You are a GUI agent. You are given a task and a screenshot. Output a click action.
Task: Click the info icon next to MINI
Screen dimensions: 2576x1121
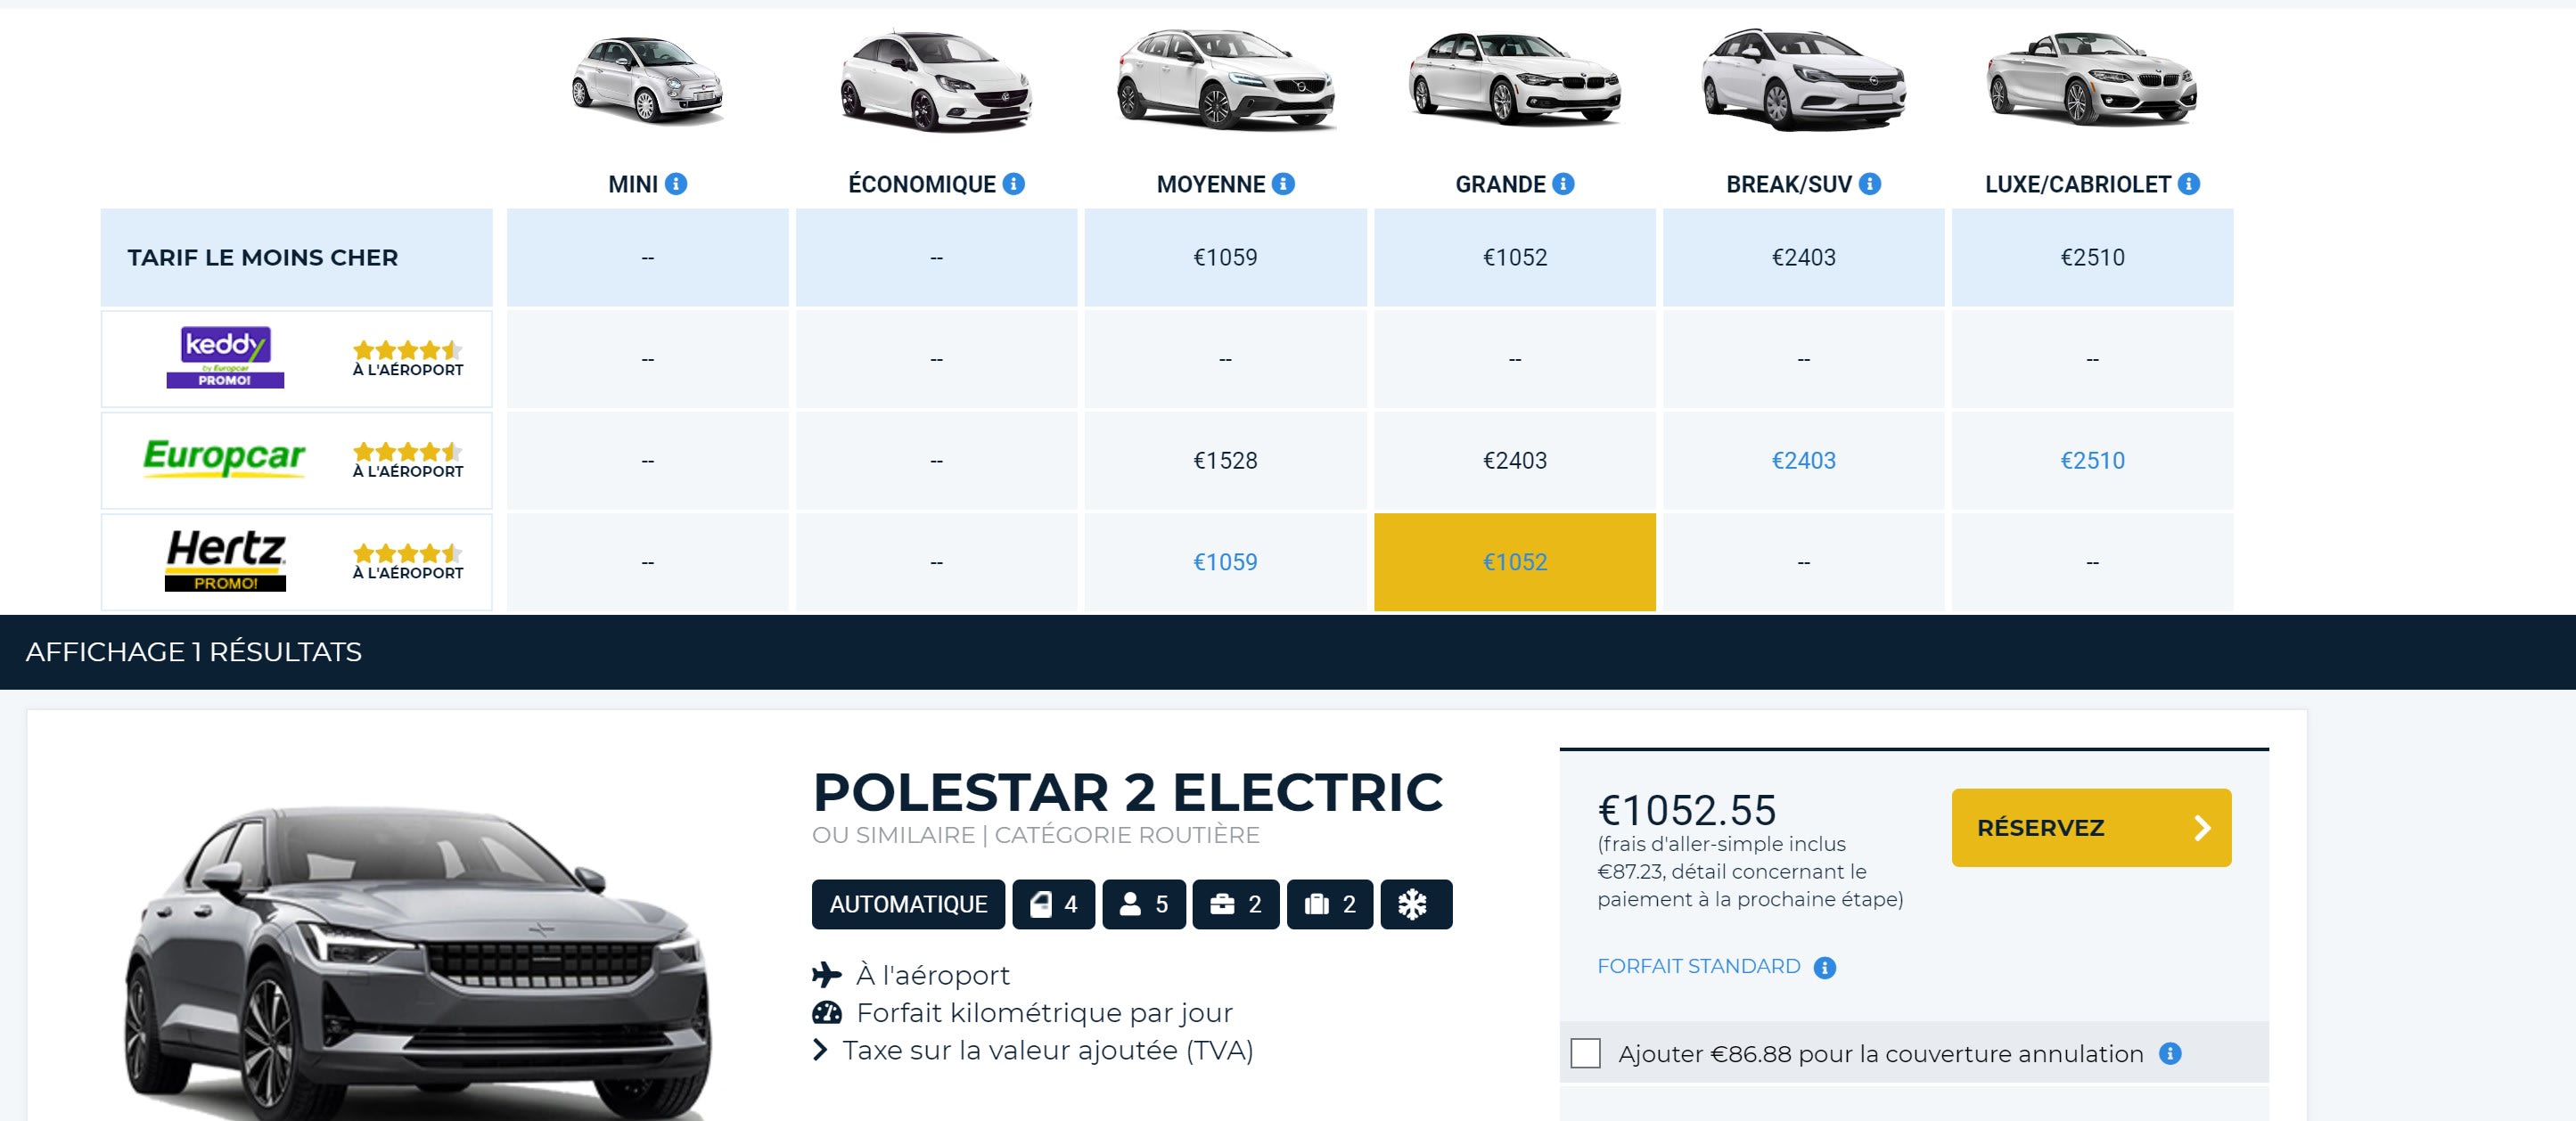[x=676, y=184]
